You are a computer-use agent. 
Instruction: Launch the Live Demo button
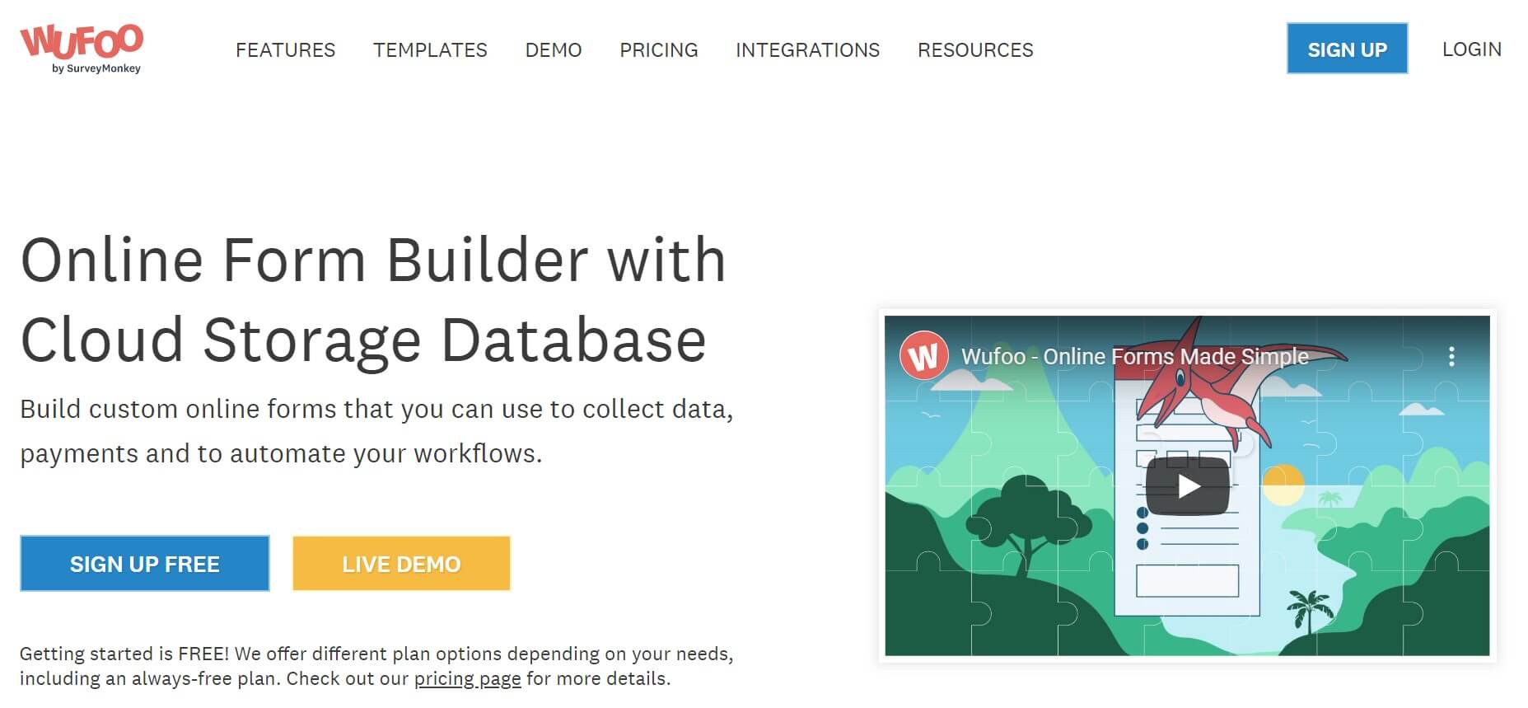click(x=401, y=564)
